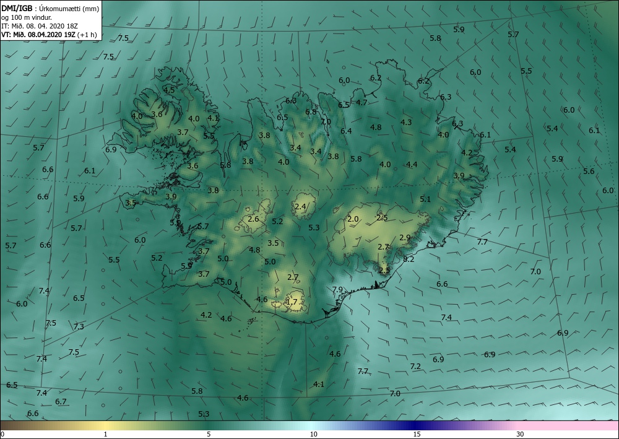Click the 6.8 value on the north coast
The width and height of the screenshot is (619, 439).
311,111
